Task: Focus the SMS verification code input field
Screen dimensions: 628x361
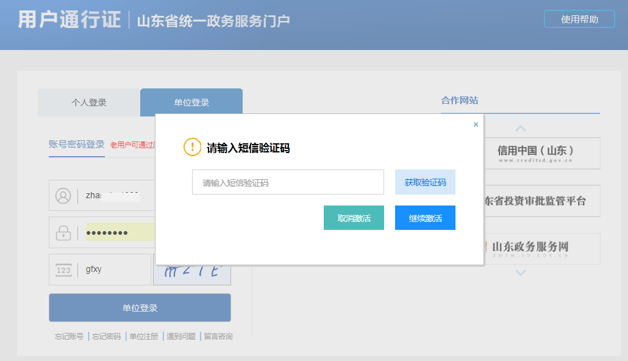Action: (x=287, y=182)
